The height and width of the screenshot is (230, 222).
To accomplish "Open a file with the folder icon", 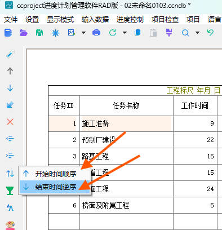I will [24, 33].
